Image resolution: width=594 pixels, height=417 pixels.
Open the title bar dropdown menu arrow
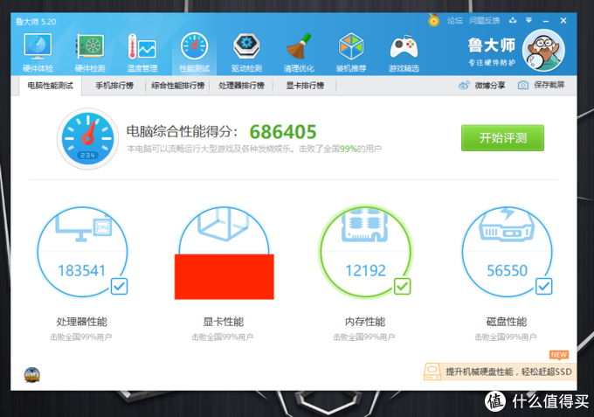coord(528,20)
